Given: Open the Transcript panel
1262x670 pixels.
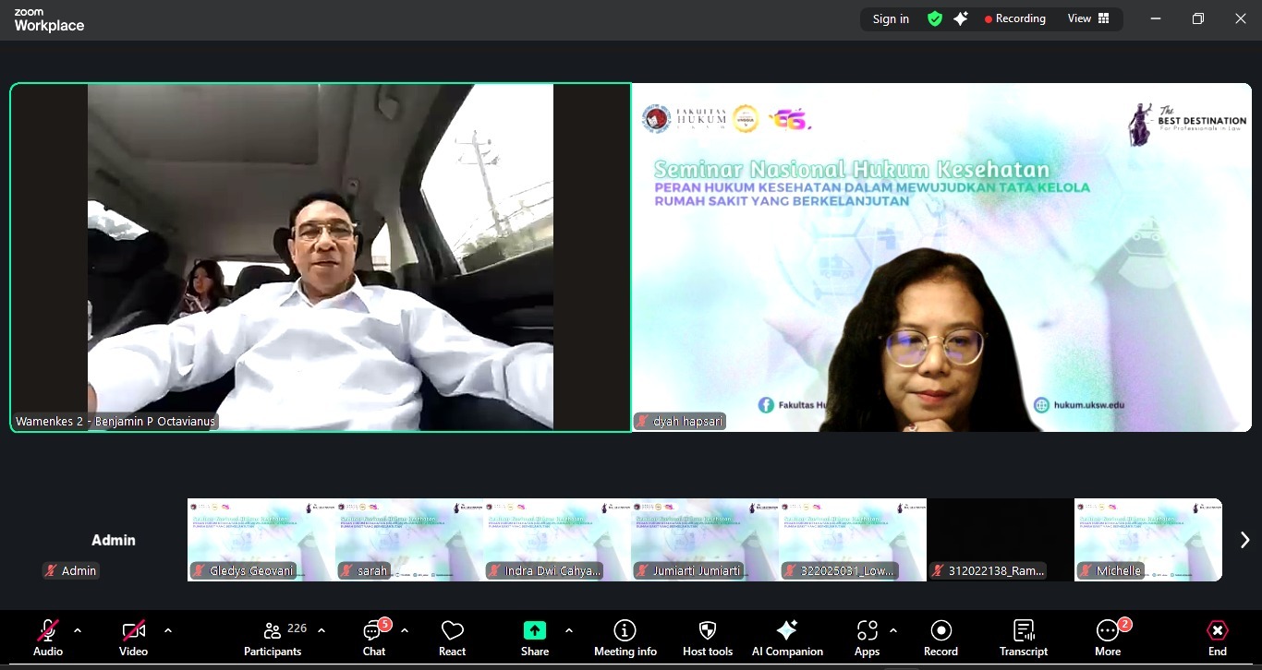Looking at the screenshot, I should [1024, 637].
